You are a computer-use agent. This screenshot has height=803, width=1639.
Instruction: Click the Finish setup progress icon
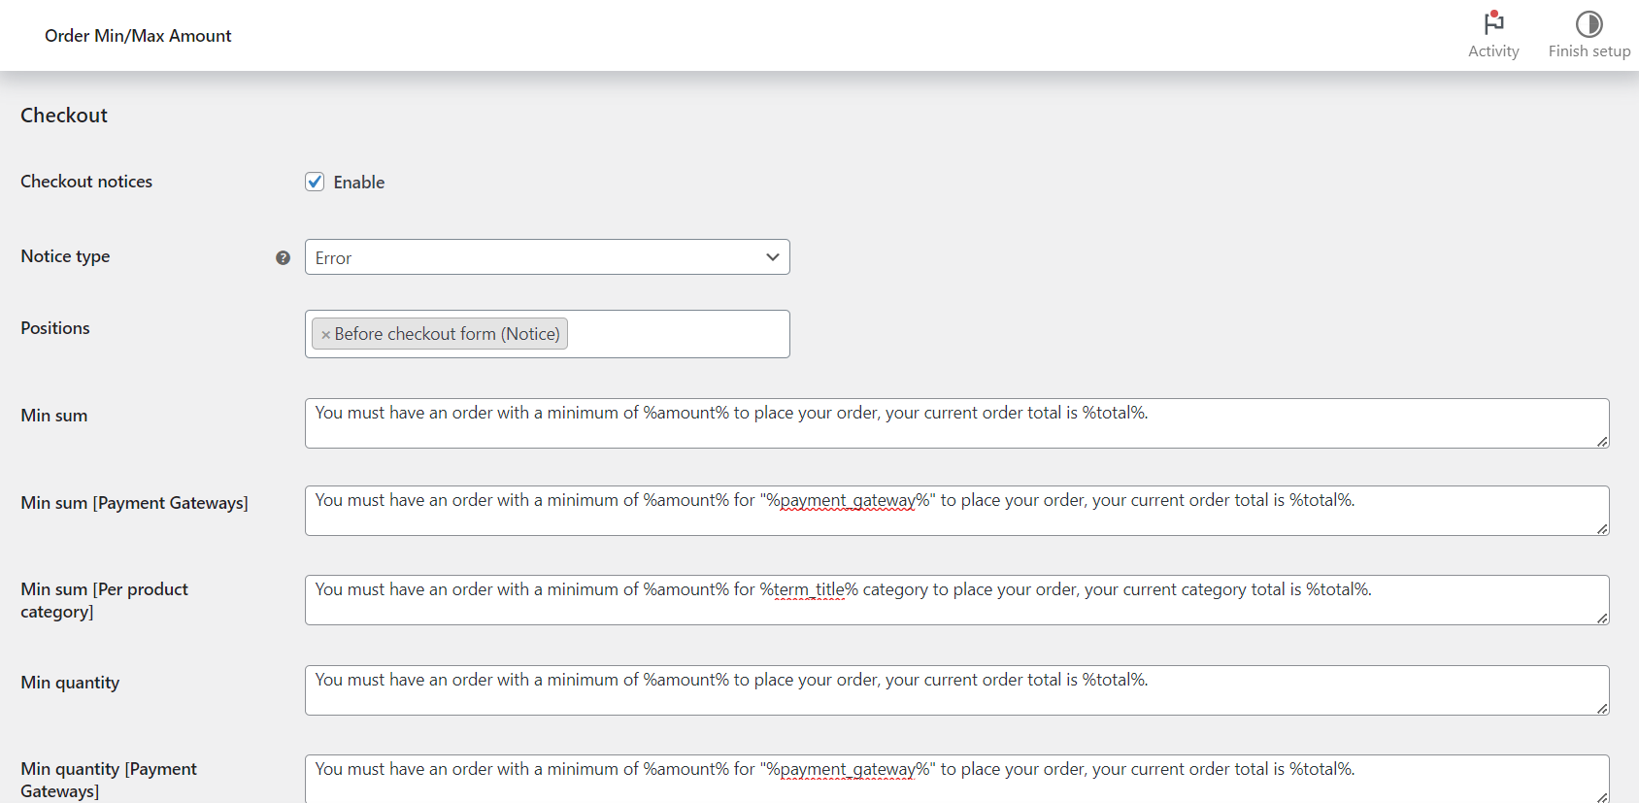coord(1589,23)
